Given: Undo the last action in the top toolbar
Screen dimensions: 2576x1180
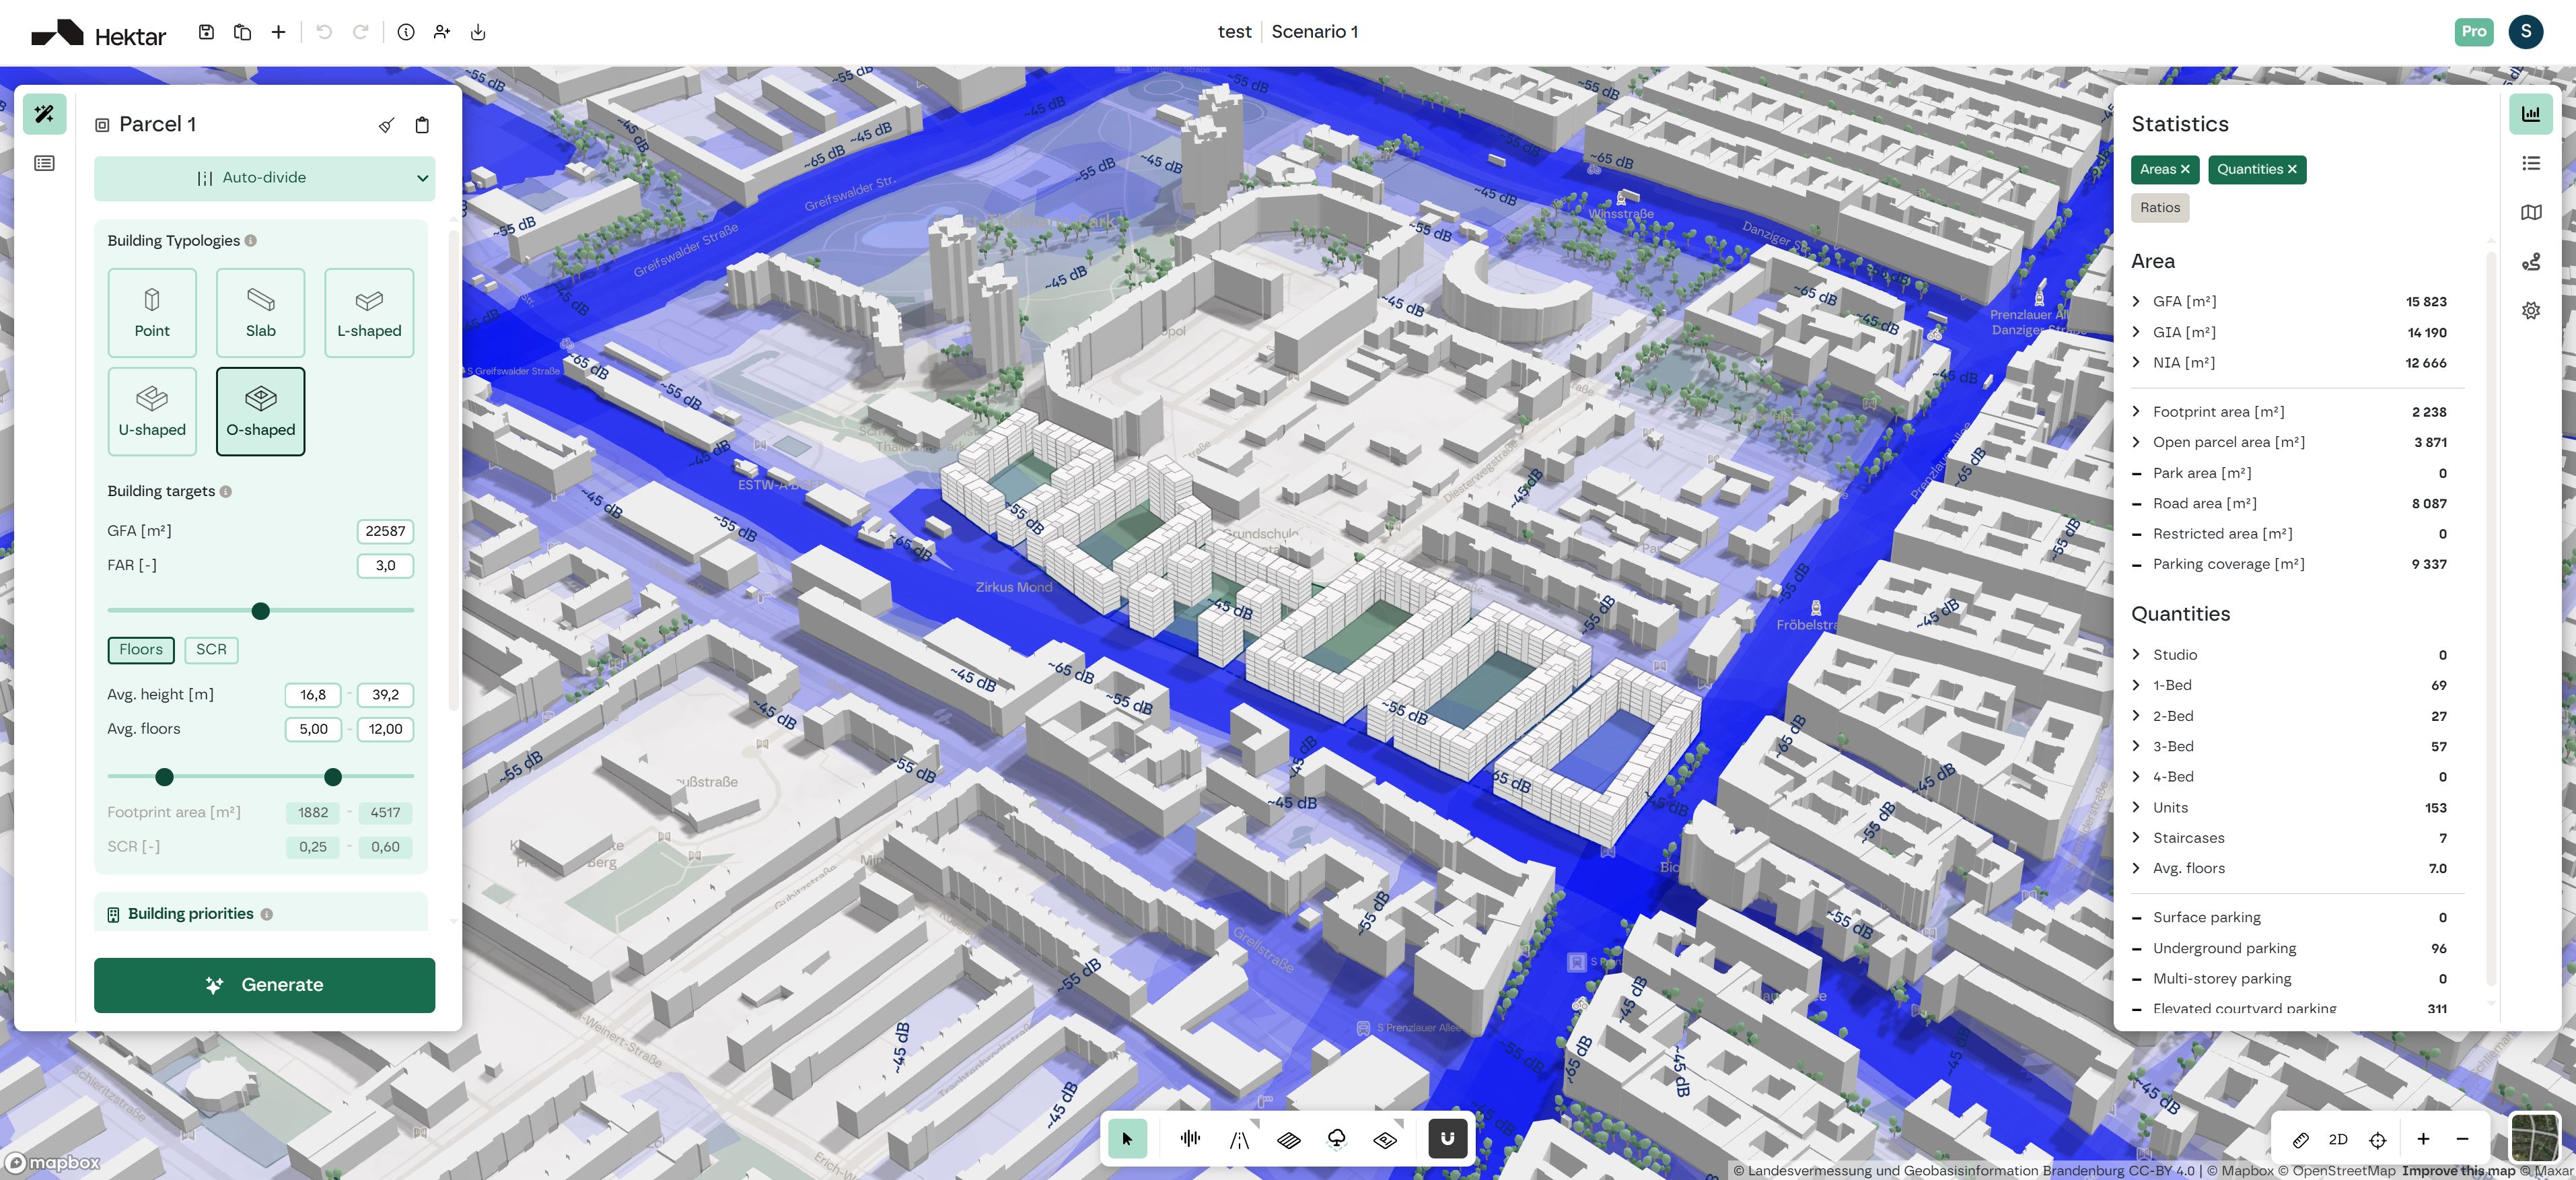Looking at the screenshot, I should tap(322, 32).
